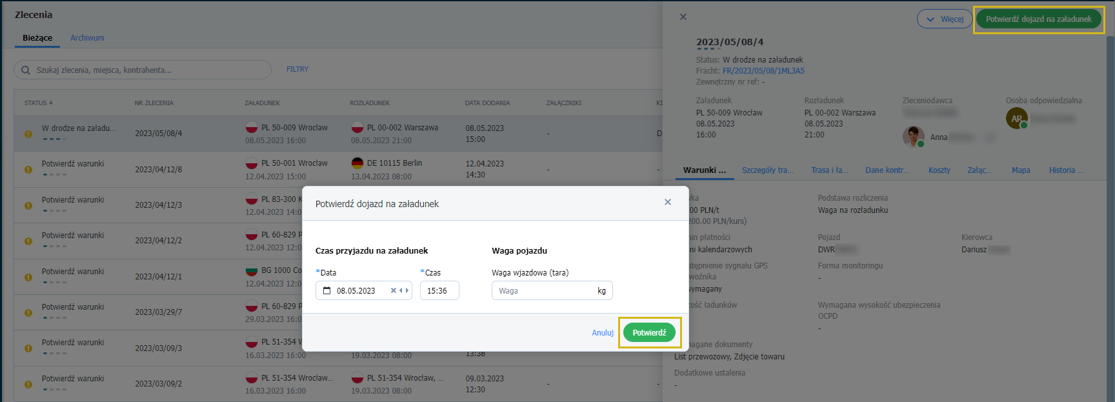Click Anuluj to cancel the dialog

click(x=603, y=333)
